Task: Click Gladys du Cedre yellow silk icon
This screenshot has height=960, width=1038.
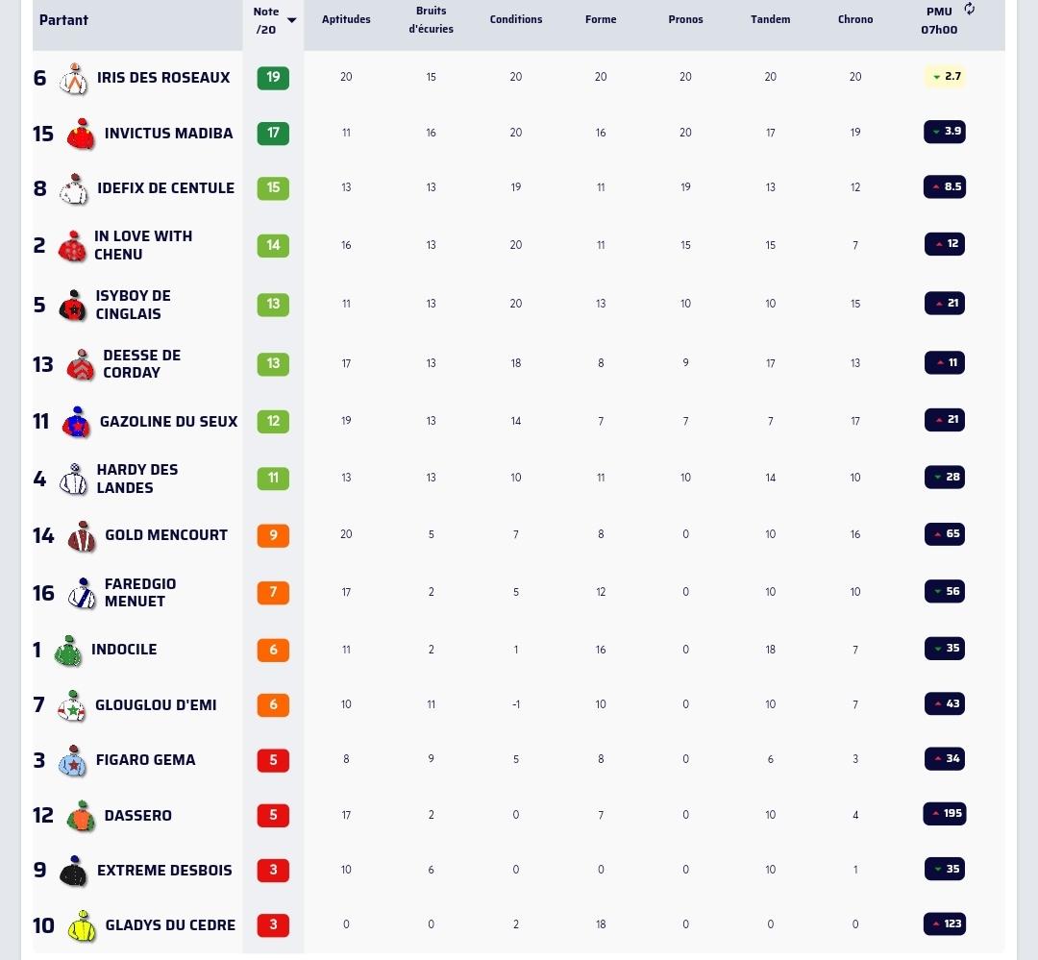Action: pyautogui.click(x=82, y=925)
